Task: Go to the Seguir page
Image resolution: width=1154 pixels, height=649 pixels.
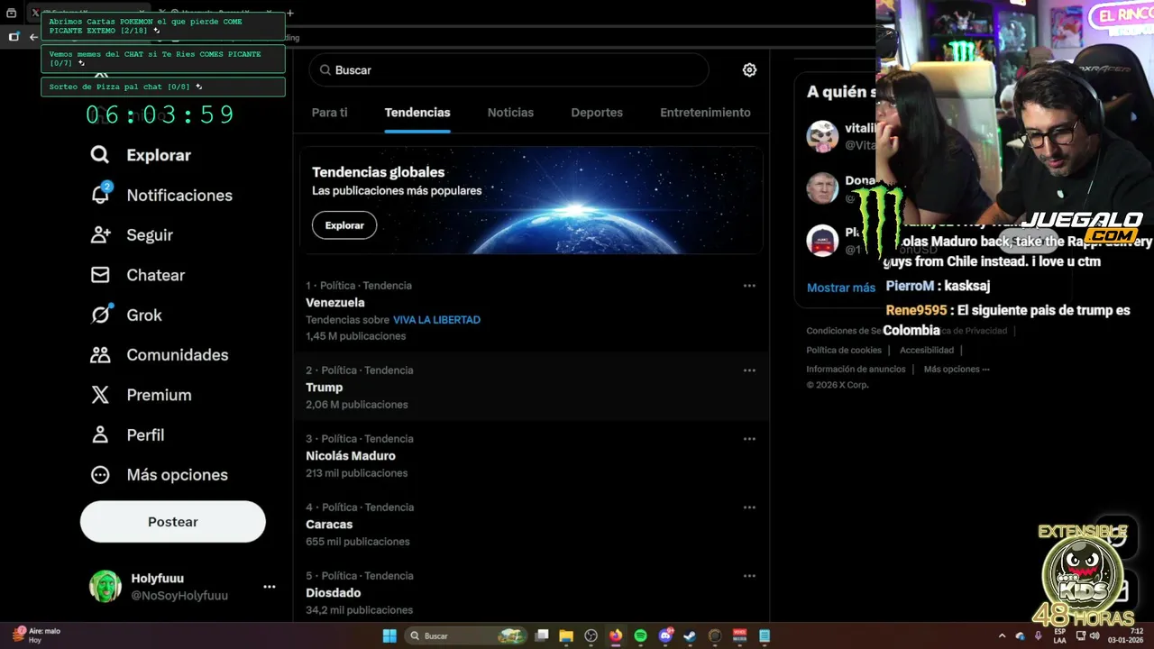Action: (x=132, y=234)
